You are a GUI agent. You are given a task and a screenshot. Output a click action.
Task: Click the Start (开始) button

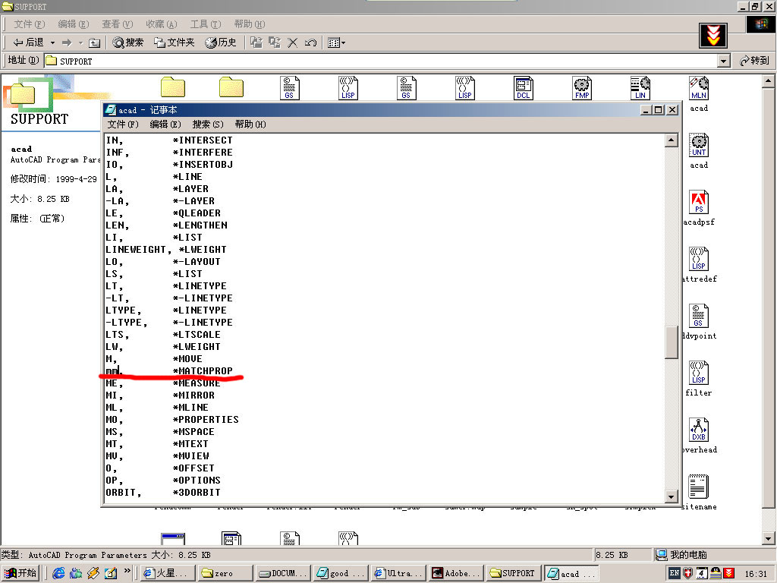(x=21, y=573)
